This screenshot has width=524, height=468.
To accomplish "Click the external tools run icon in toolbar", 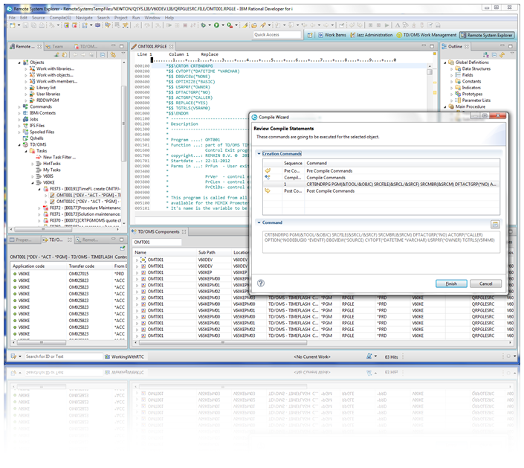I will click(229, 25).
